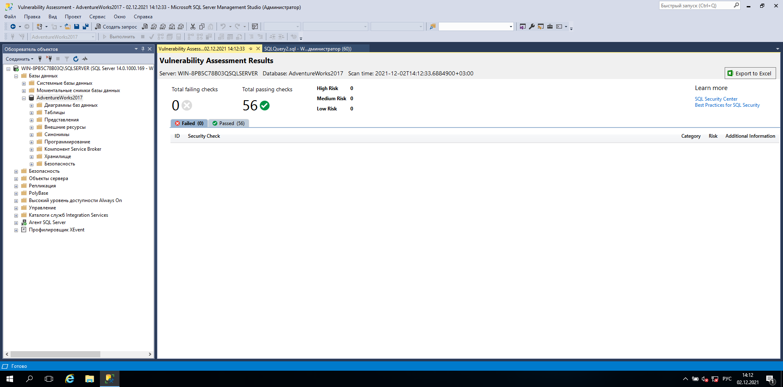The image size is (783, 387).
Task: Sort by the 'Risk' column header
Action: pos(713,136)
